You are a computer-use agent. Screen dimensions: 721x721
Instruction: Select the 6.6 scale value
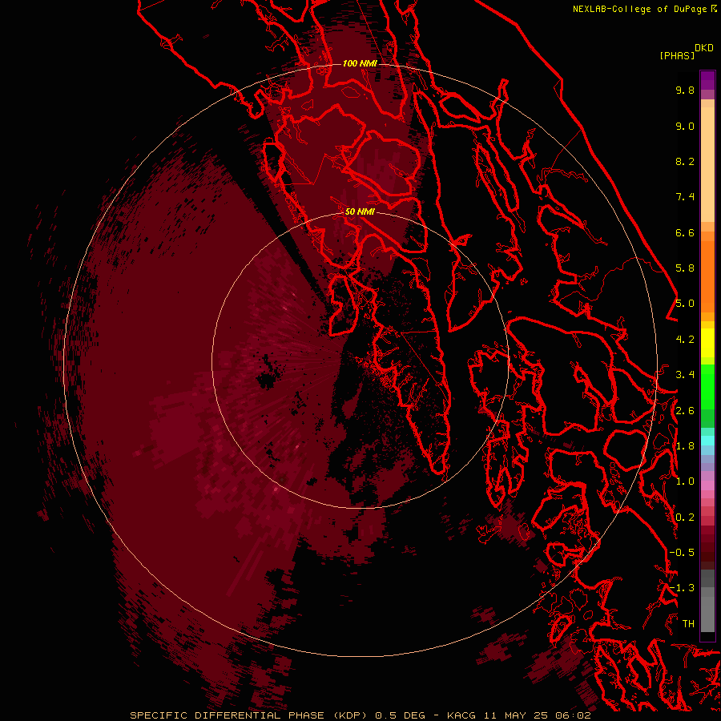coord(685,232)
